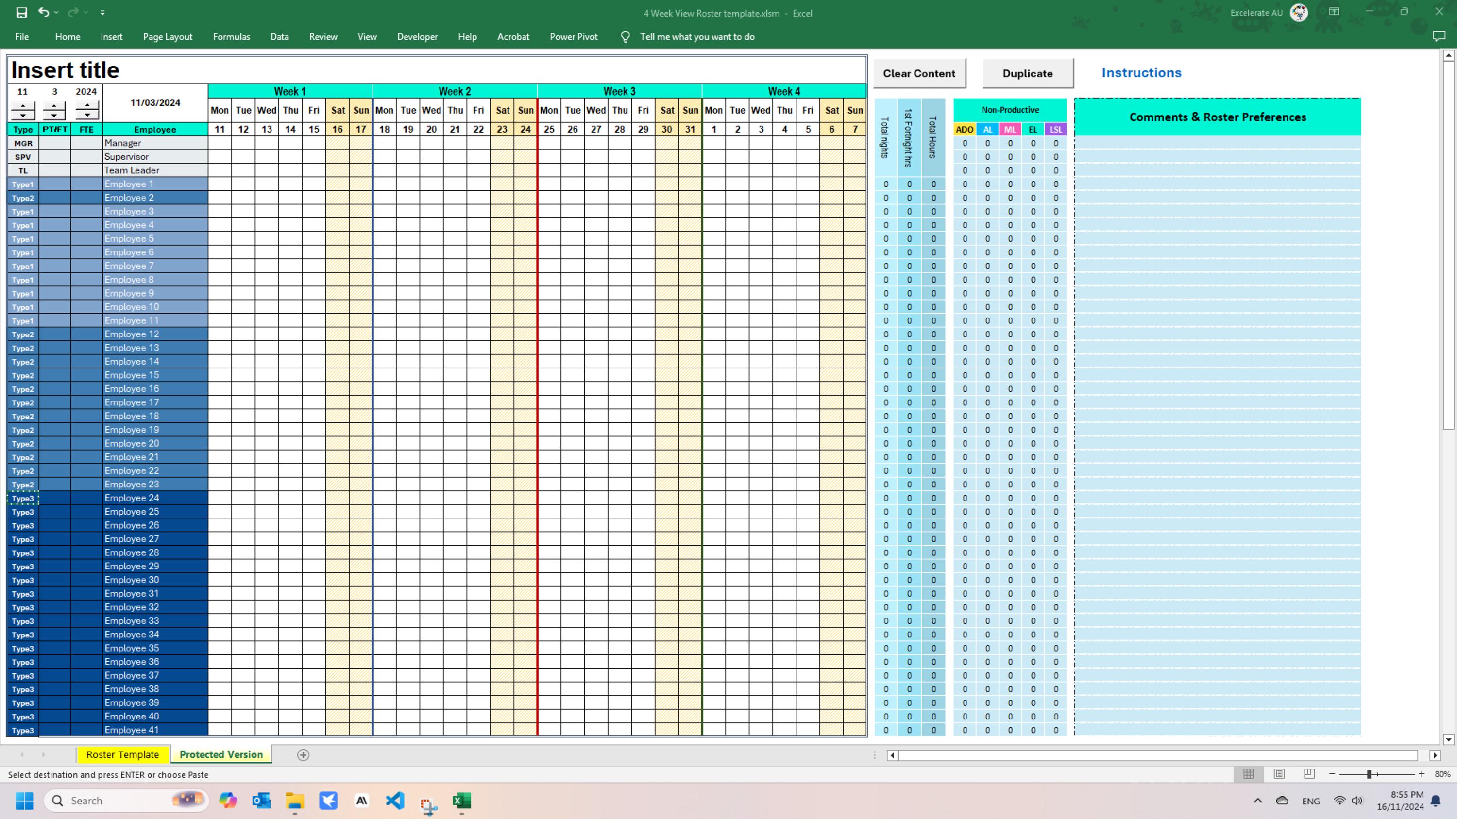
Task: Open the Instructions link
Action: coord(1141,72)
